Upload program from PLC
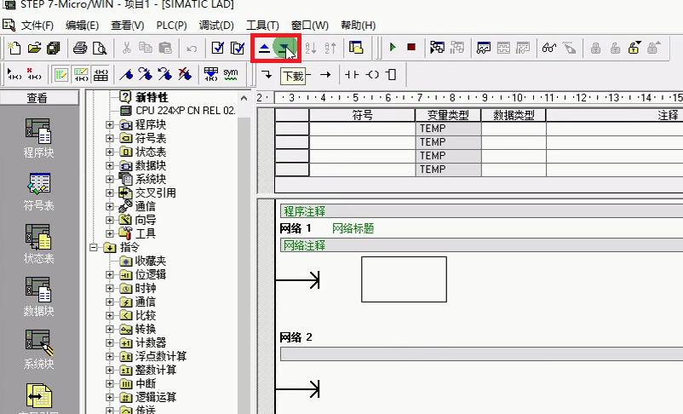 pos(264,48)
